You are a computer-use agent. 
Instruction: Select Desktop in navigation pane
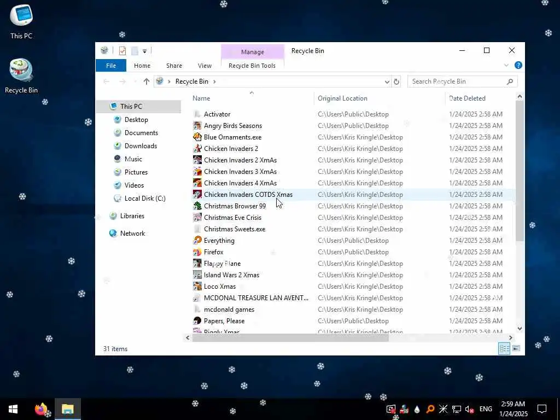[x=136, y=120]
